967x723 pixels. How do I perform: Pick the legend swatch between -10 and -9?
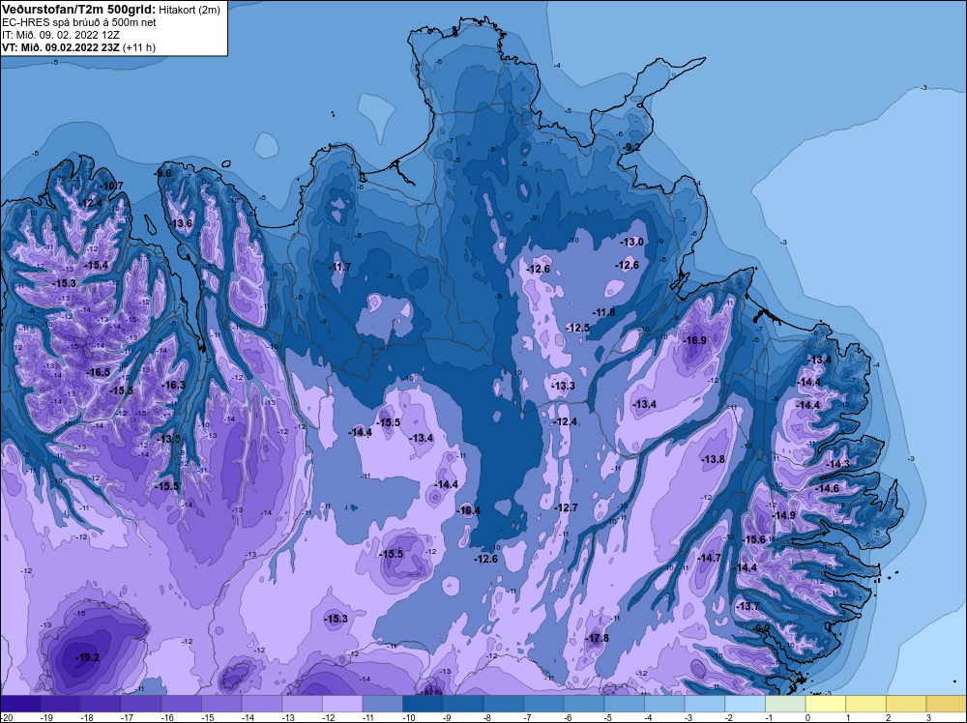click(x=424, y=704)
